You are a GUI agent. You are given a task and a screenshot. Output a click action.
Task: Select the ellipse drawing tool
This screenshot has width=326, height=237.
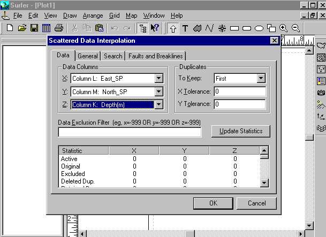(259, 28)
